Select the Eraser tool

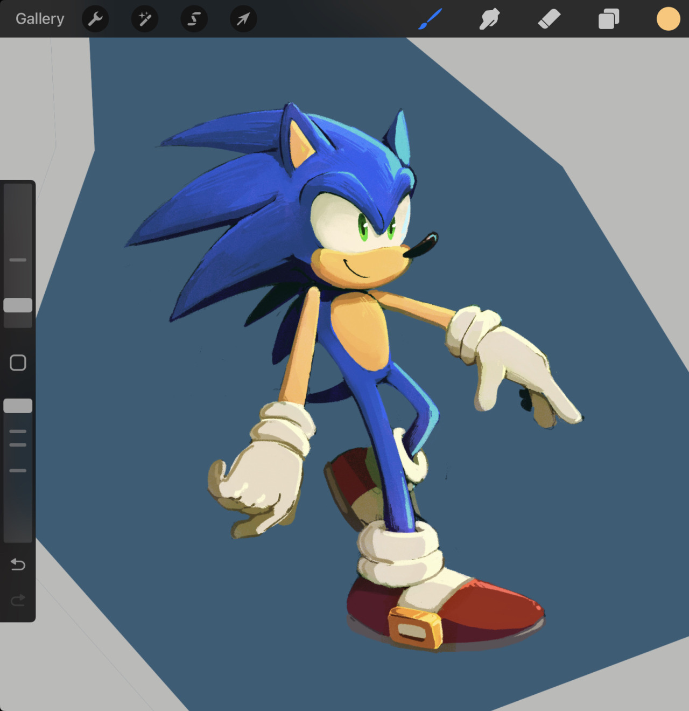(549, 19)
